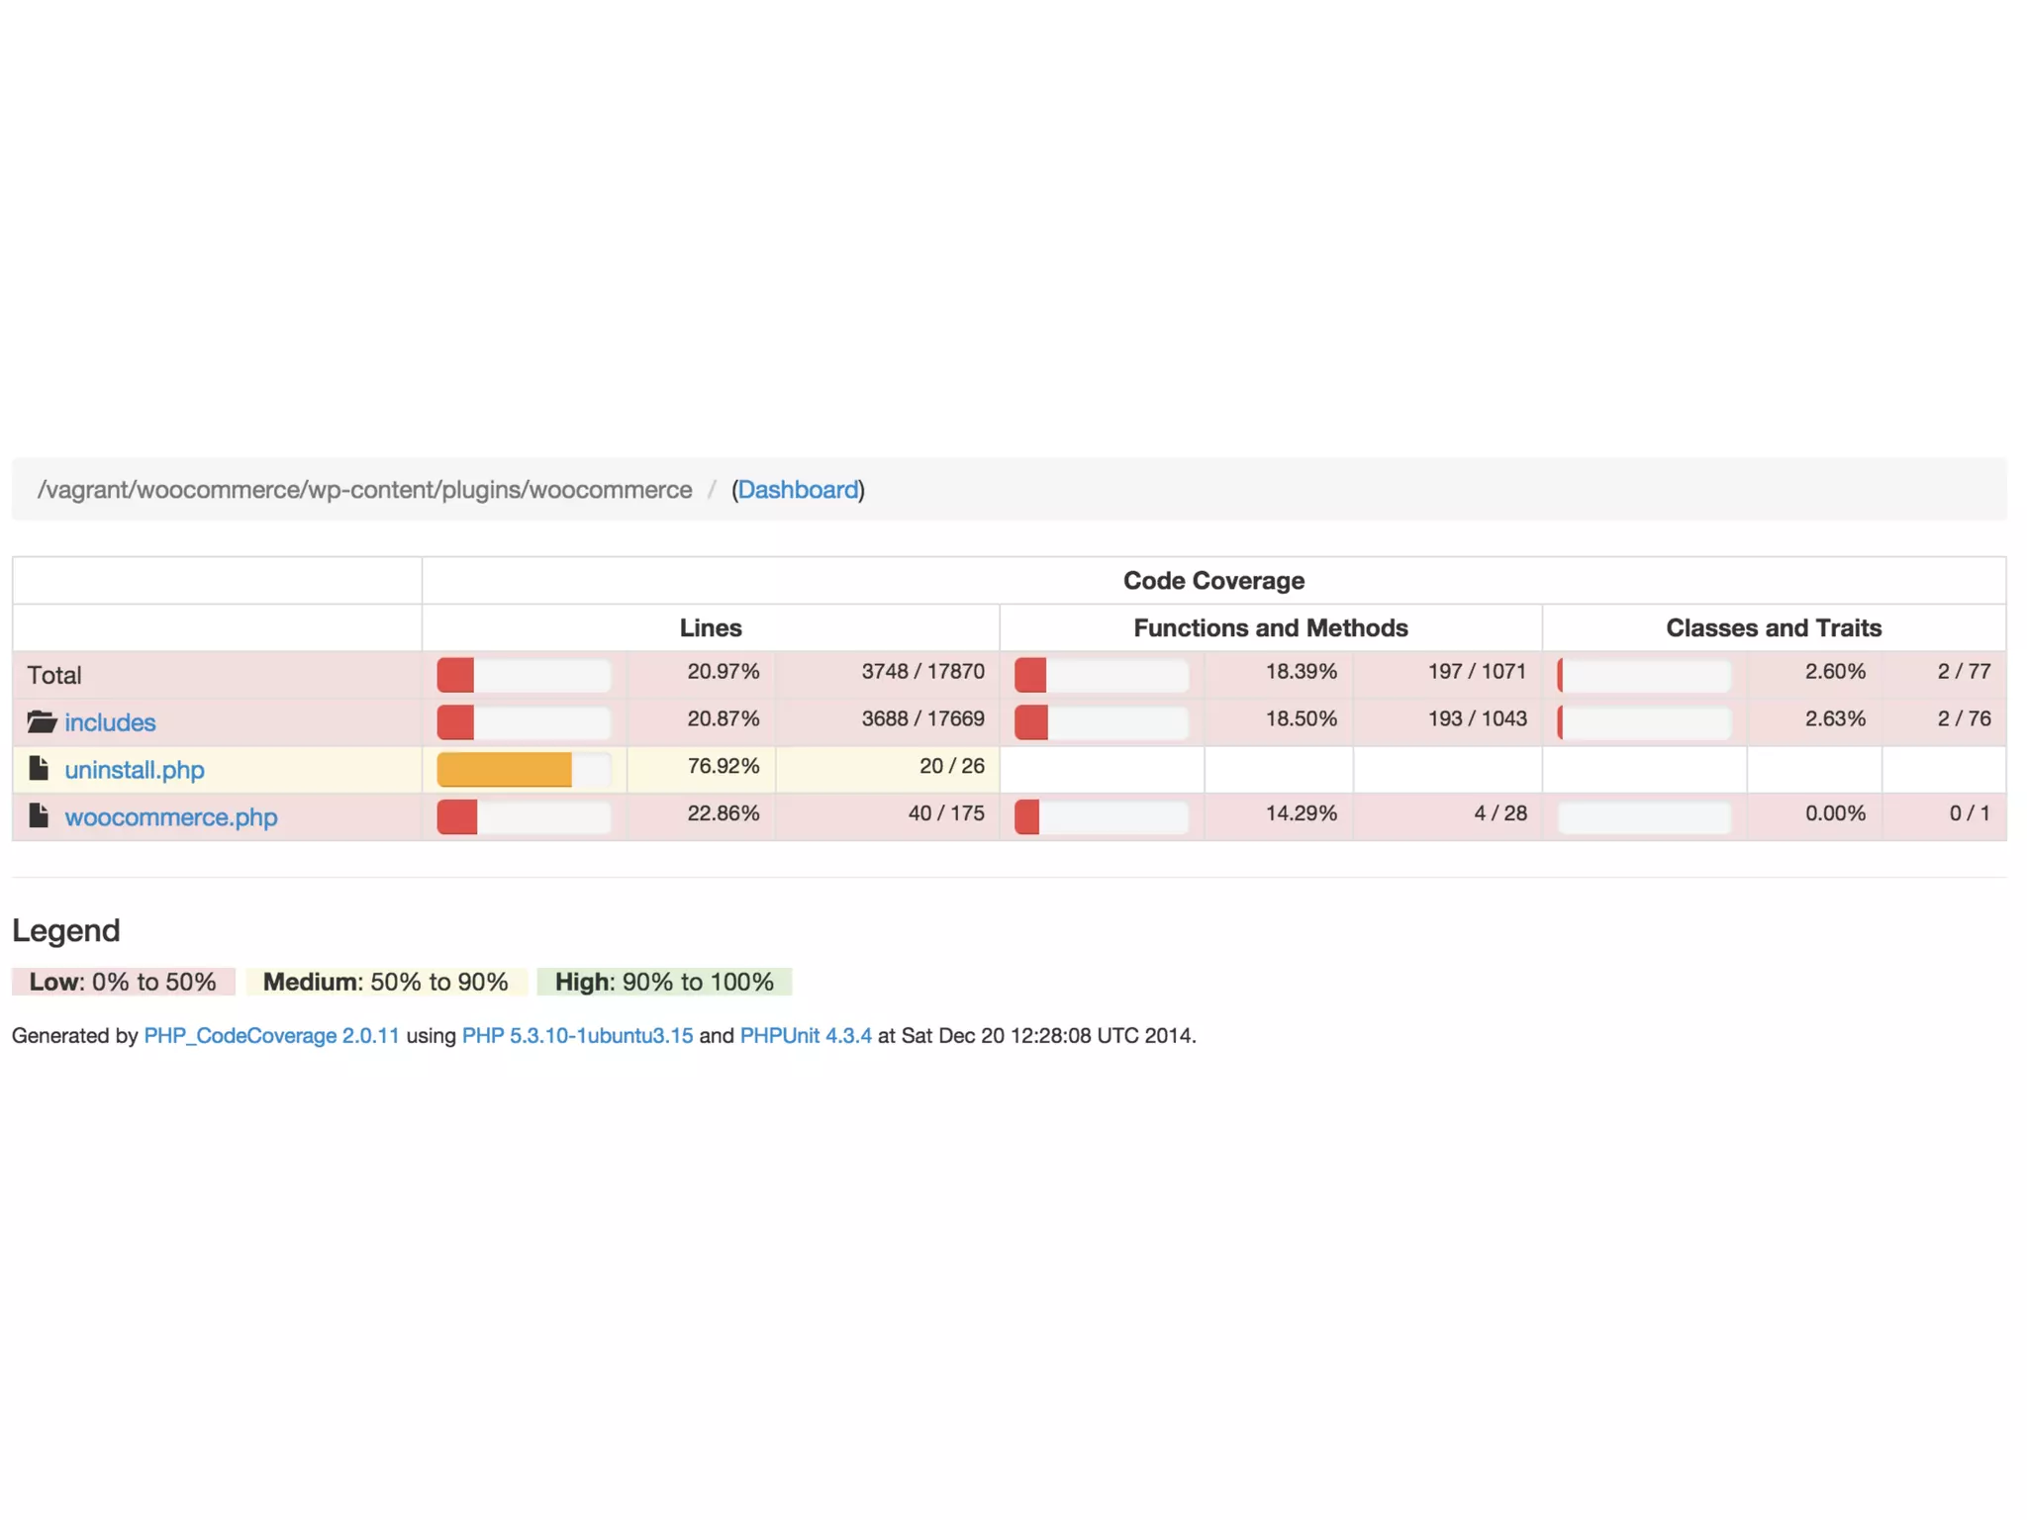Click the Low 0% to 50% legend
2027x1520 pixels.
[x=123, y=982]
